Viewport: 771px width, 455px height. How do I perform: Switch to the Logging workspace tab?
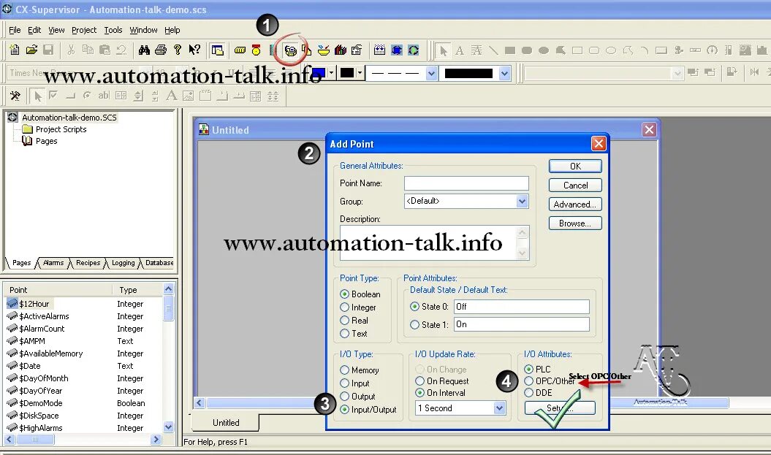tap(123, 263)
